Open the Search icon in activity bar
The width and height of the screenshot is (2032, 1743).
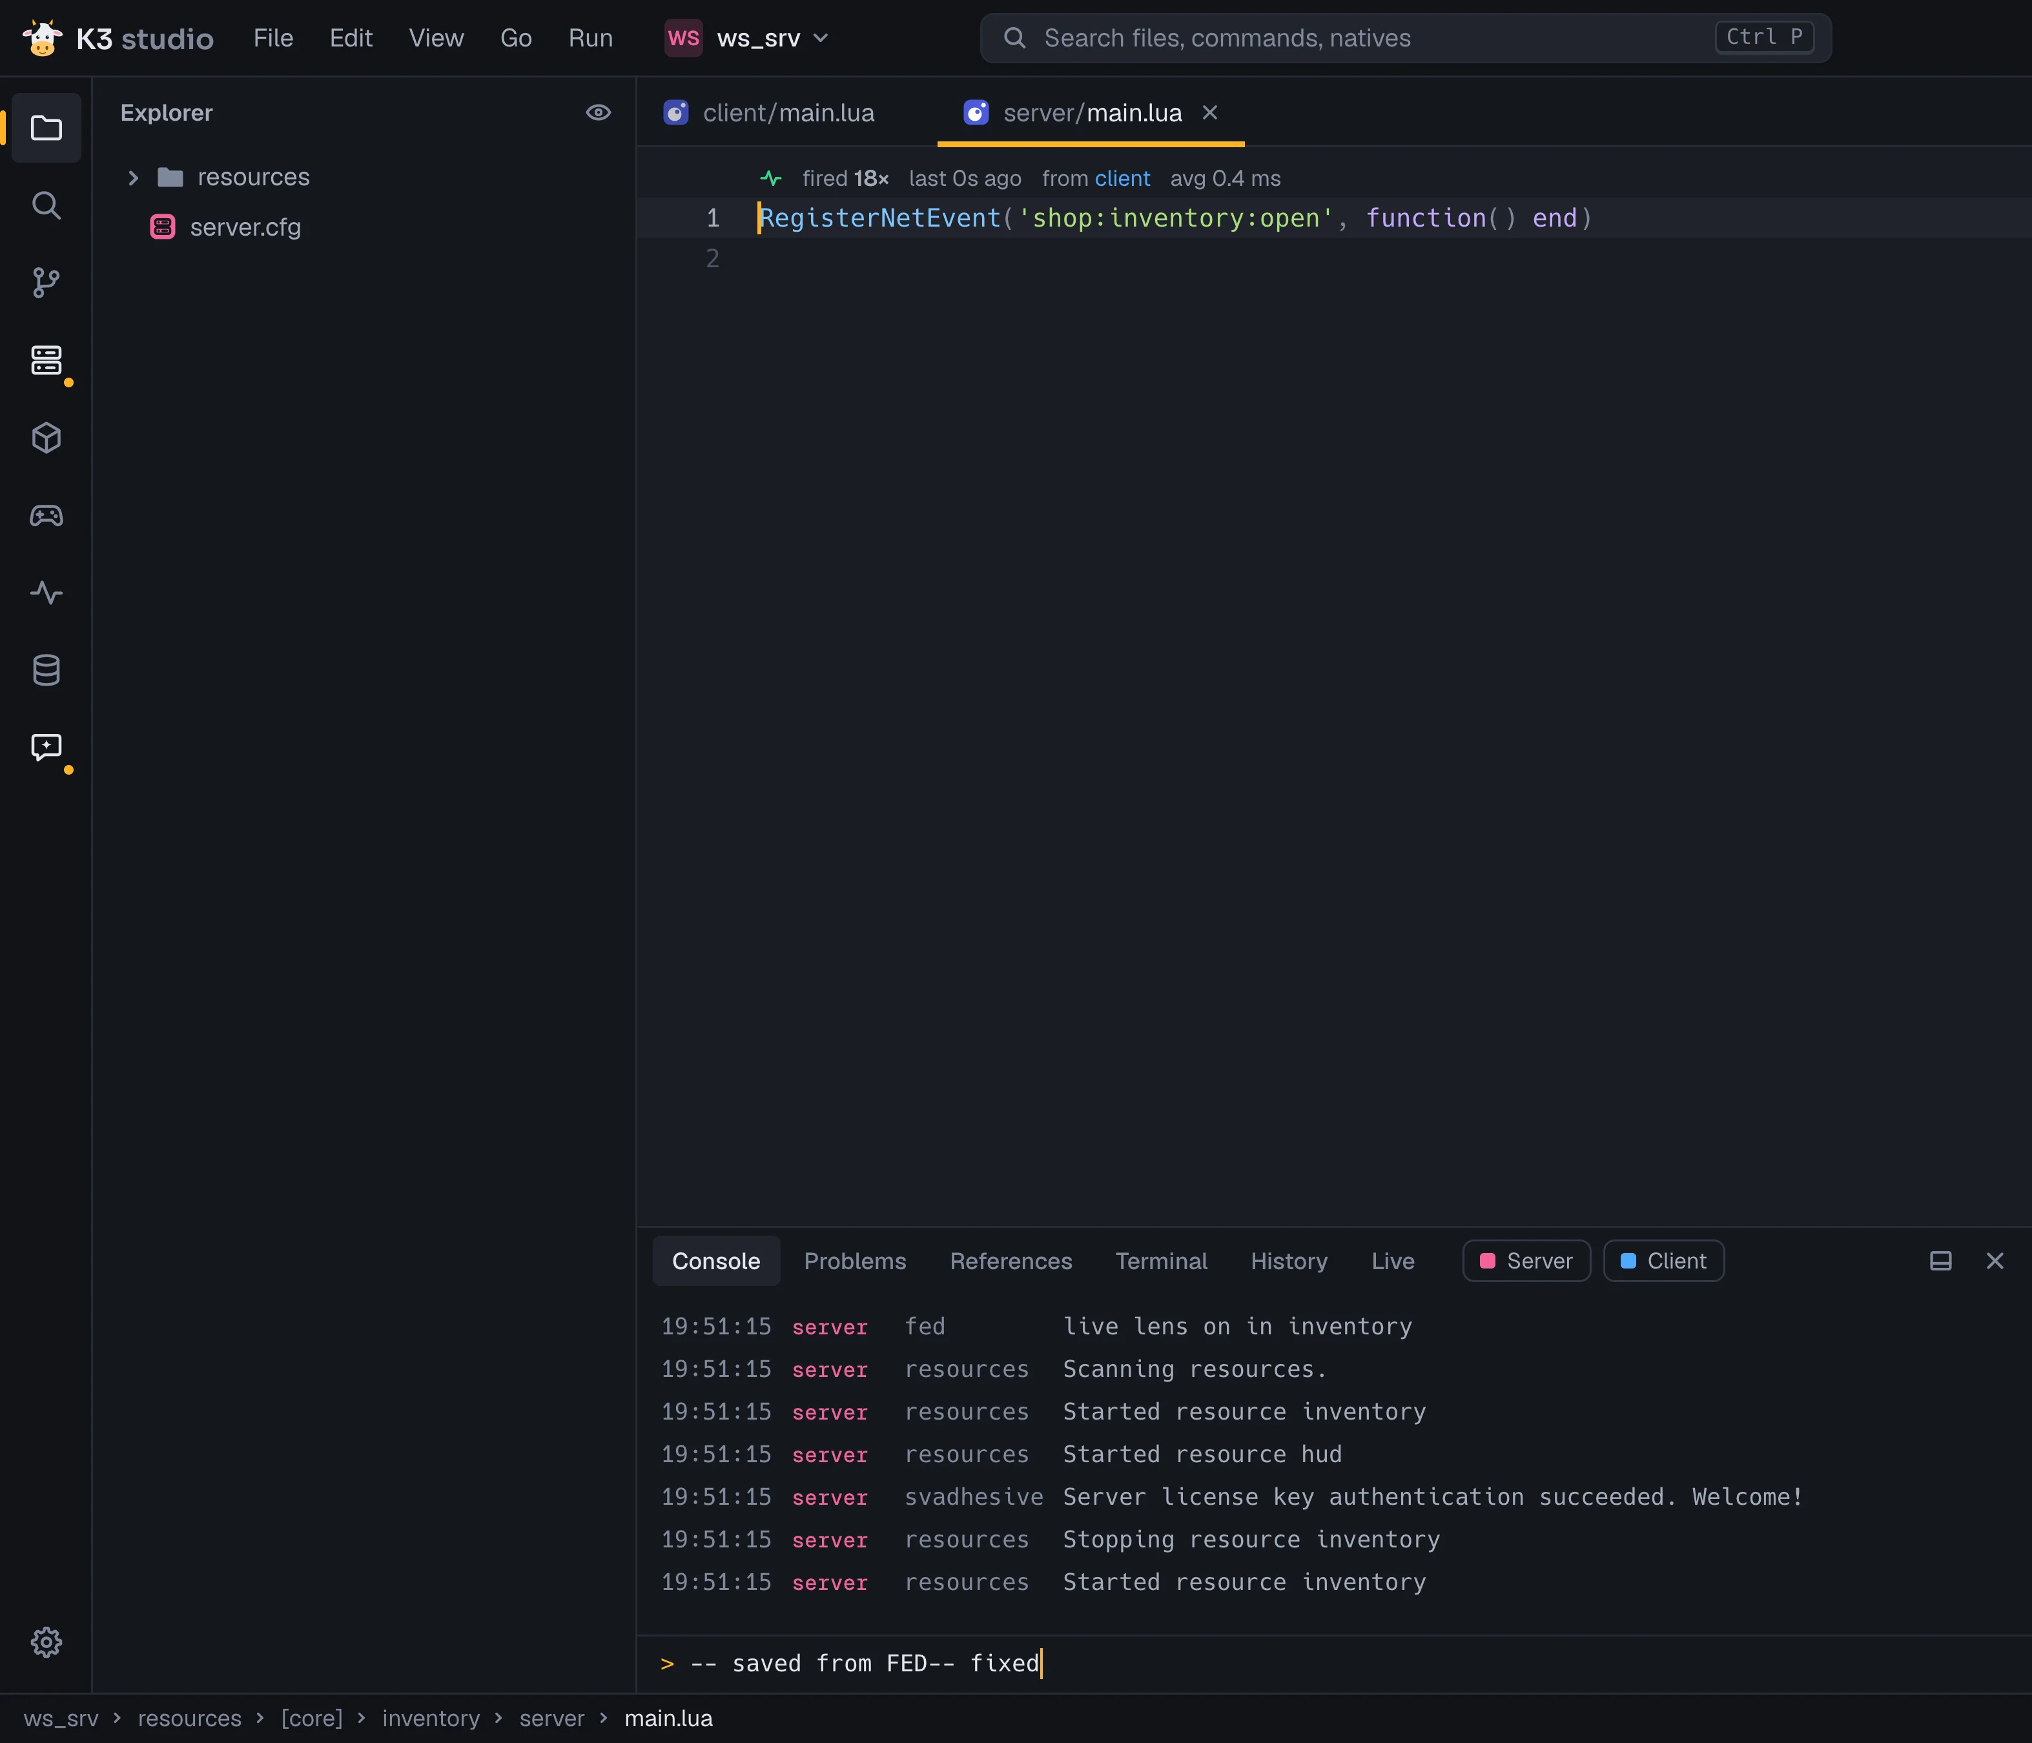coord(46,206)
